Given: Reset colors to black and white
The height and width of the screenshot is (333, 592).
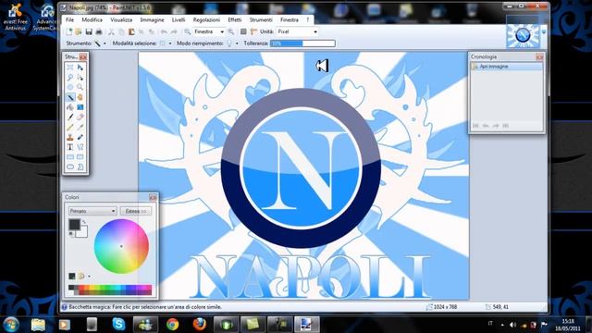Looking at the screenshot, I should [71, 234].
